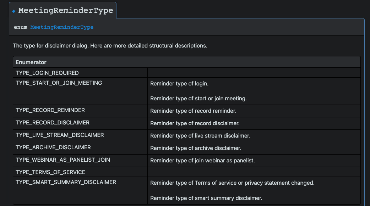The image size is (370, 206).
Task: Click the "start or join meeting" description text
Action: 198,99
